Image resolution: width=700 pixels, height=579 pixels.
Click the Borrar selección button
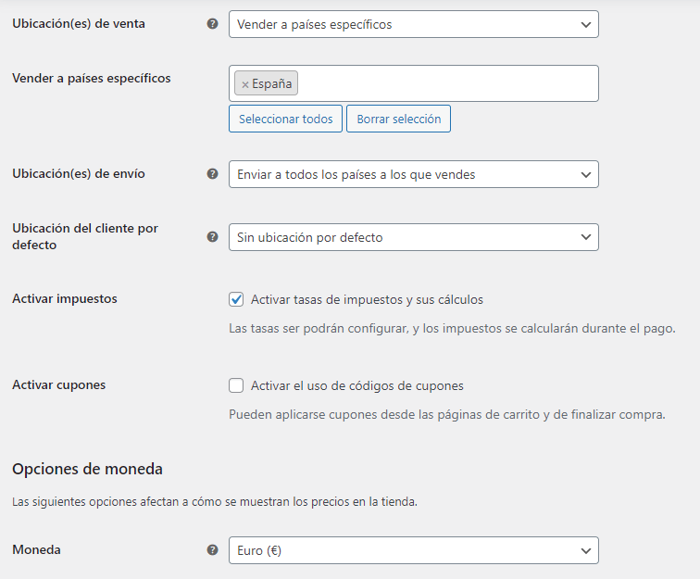point(399,119)
